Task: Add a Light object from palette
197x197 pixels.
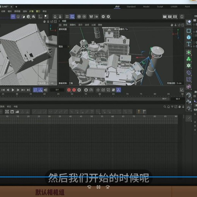Action: click(189, 108)
